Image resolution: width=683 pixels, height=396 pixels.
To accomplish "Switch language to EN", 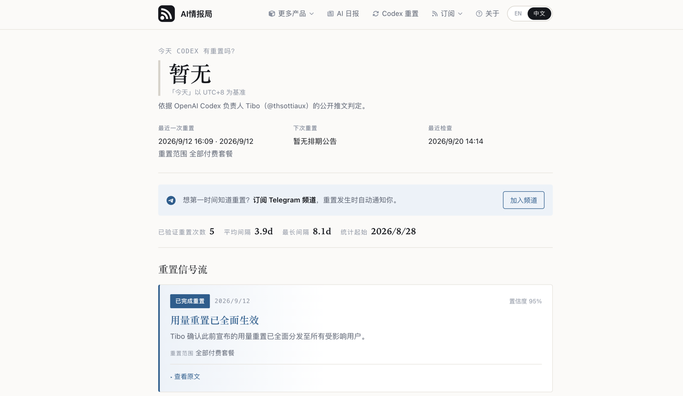I will click(x=518, y=14).
